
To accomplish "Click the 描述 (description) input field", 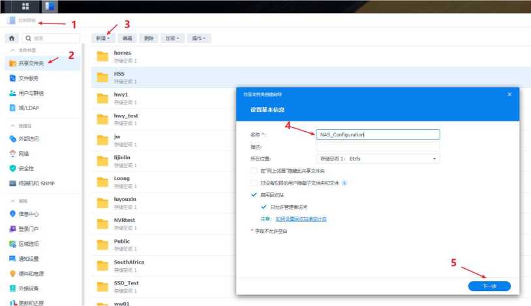I will [378, 147].
